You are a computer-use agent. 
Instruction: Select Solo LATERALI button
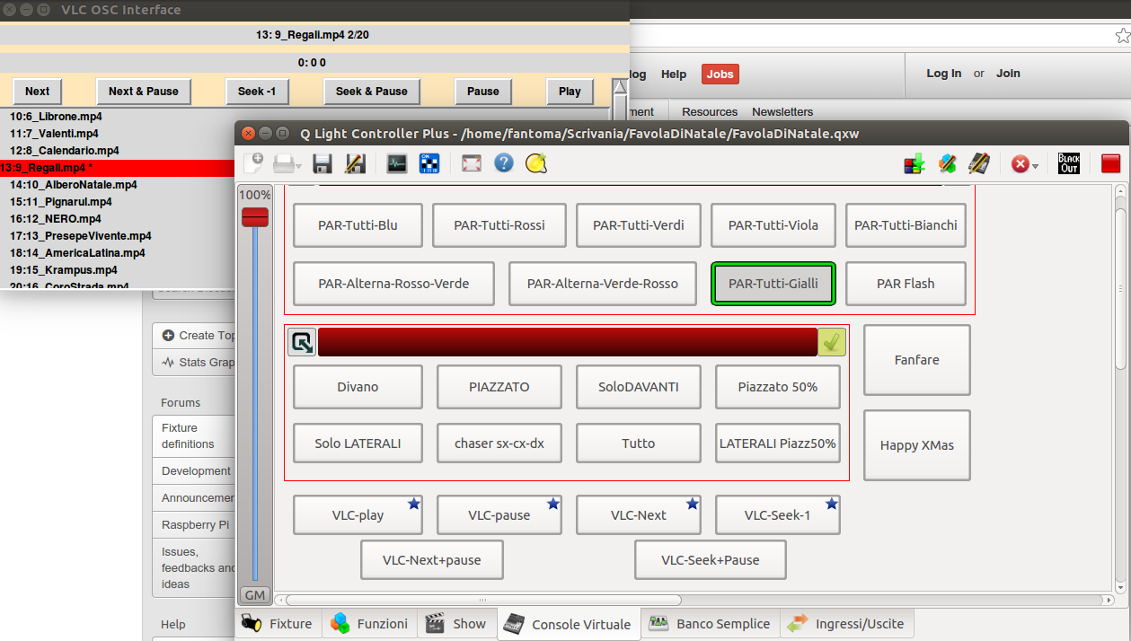[x=358, y=443]
